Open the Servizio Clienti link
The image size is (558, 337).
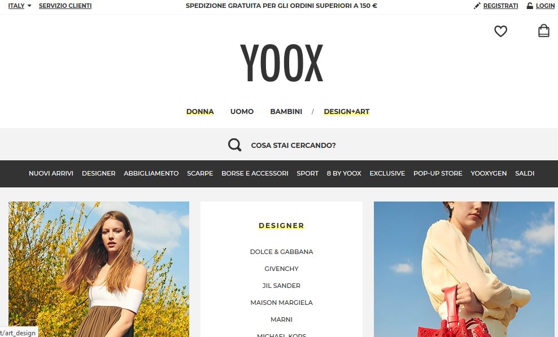pyautogui.click(x=65, y=6)
